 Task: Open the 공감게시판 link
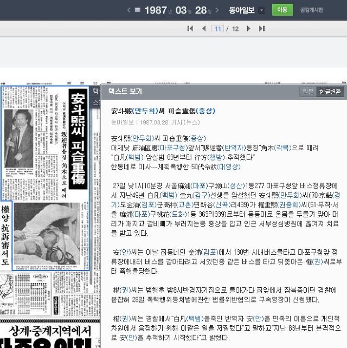coord(311,10)
